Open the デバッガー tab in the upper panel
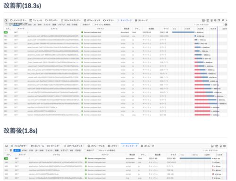 (x=51, y=20)
